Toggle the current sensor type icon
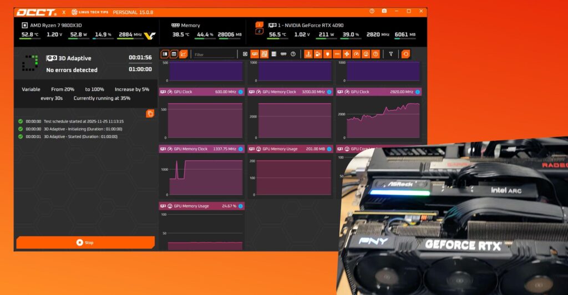 337,54
